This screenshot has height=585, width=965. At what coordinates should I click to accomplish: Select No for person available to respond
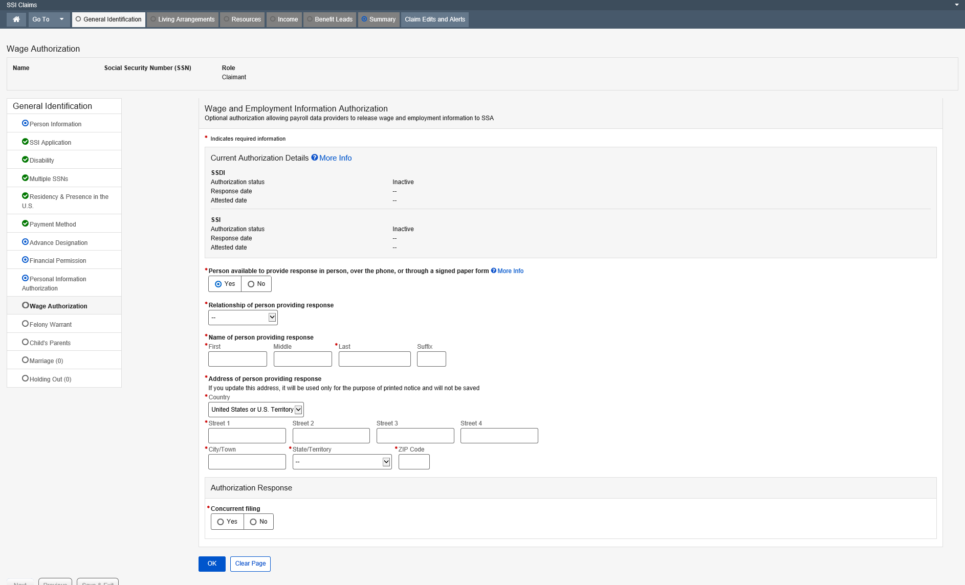(256, 284)
